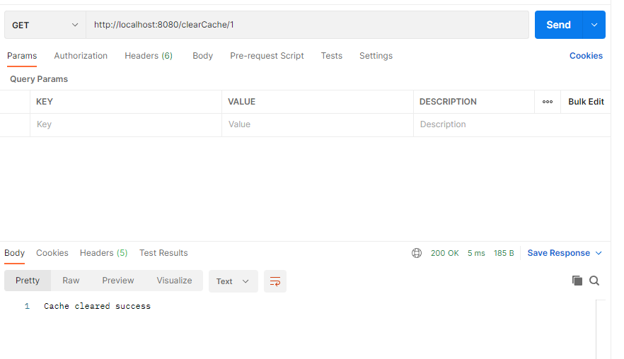Screen dimensions: 624x359
Task: Click the Bulk Edit link
Action: (586, 102)
